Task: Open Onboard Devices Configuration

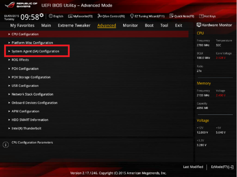Action: pyautogui.click(x=34, y=103)
